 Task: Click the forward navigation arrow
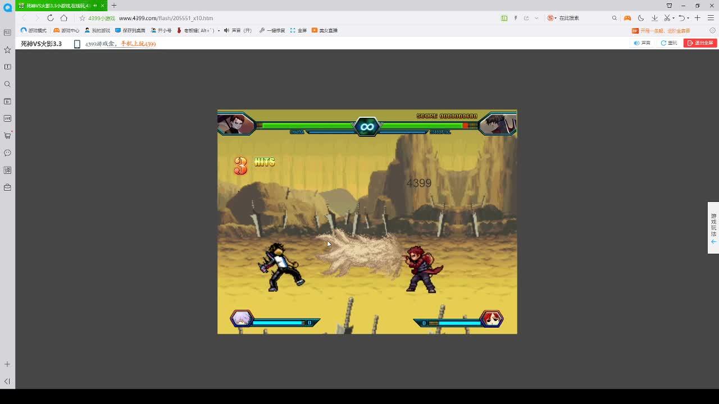[37, 18]
